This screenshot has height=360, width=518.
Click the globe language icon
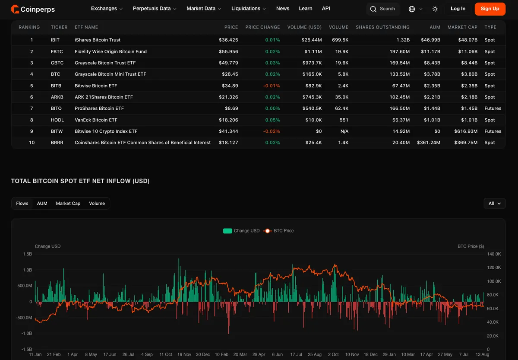click(412, 9)
